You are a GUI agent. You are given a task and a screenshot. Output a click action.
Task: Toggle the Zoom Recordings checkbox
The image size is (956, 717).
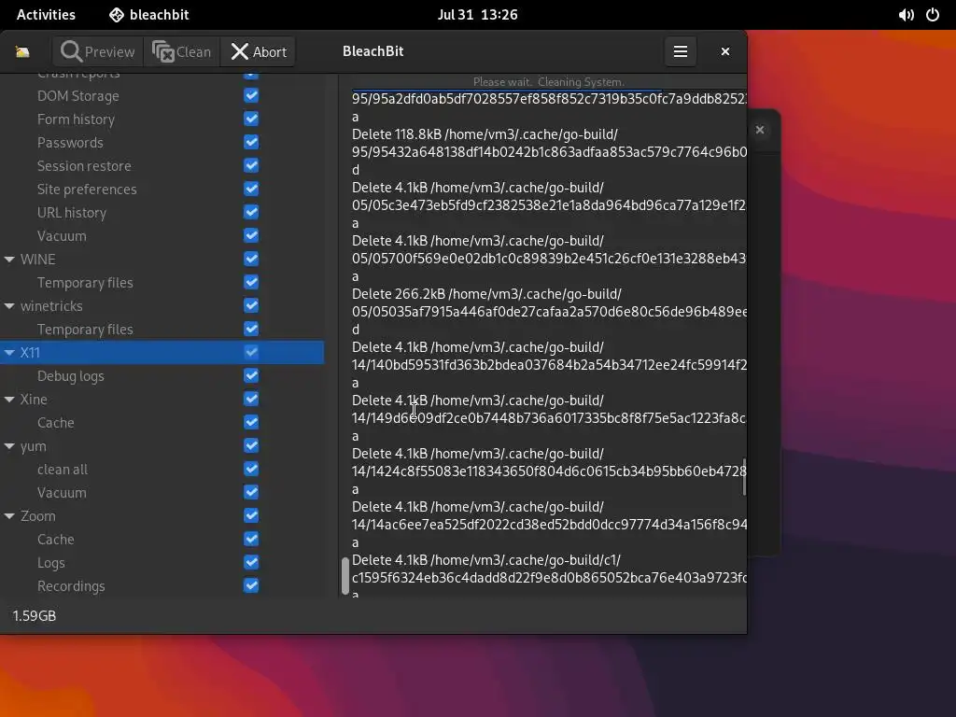(251, 585)
